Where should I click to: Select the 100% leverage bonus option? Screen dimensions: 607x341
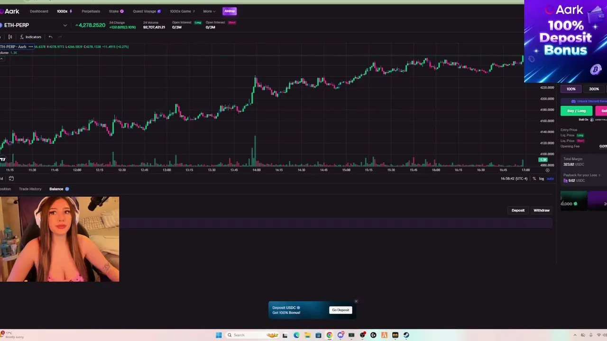571,89
